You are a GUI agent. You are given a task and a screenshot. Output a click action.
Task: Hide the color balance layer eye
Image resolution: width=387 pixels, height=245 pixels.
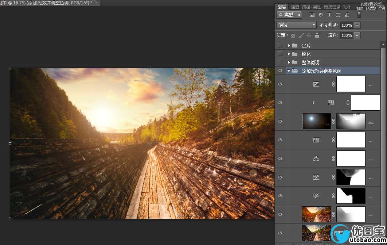tap(280, 158)
